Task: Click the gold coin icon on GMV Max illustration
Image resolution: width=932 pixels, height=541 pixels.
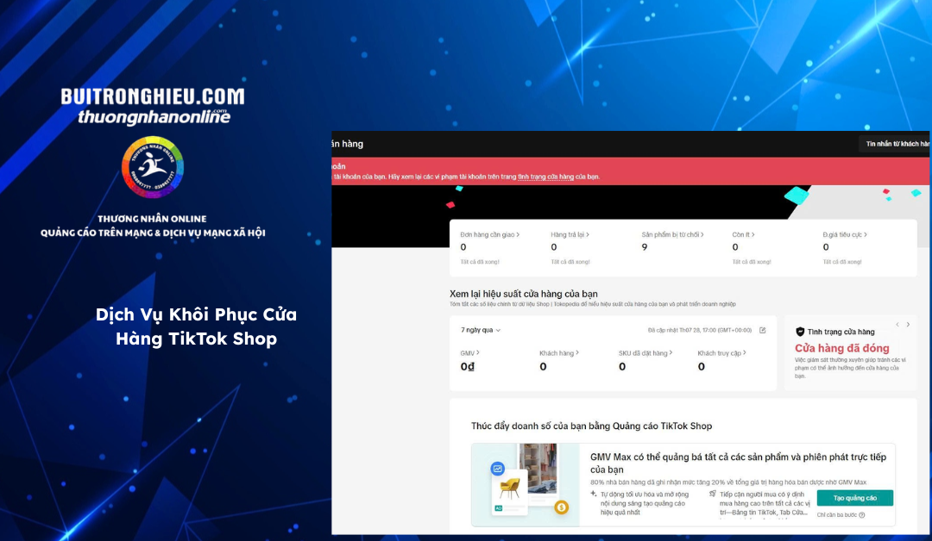Action: (x=561, y=507)
